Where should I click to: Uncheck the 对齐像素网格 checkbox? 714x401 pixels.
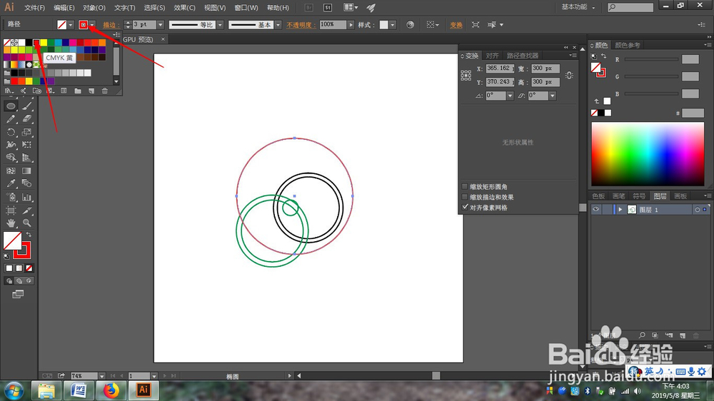465,207
